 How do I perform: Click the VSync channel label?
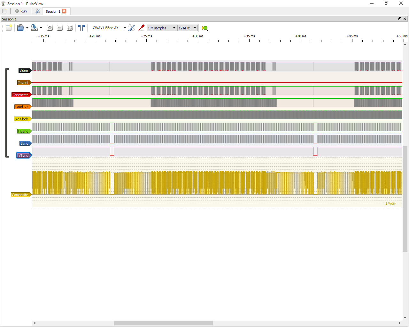[x=24, y=156]
